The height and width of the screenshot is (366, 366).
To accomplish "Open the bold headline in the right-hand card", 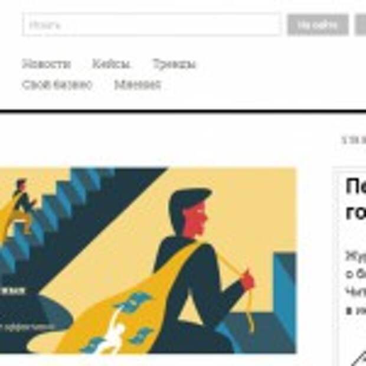I will click(x=356, y=200).
